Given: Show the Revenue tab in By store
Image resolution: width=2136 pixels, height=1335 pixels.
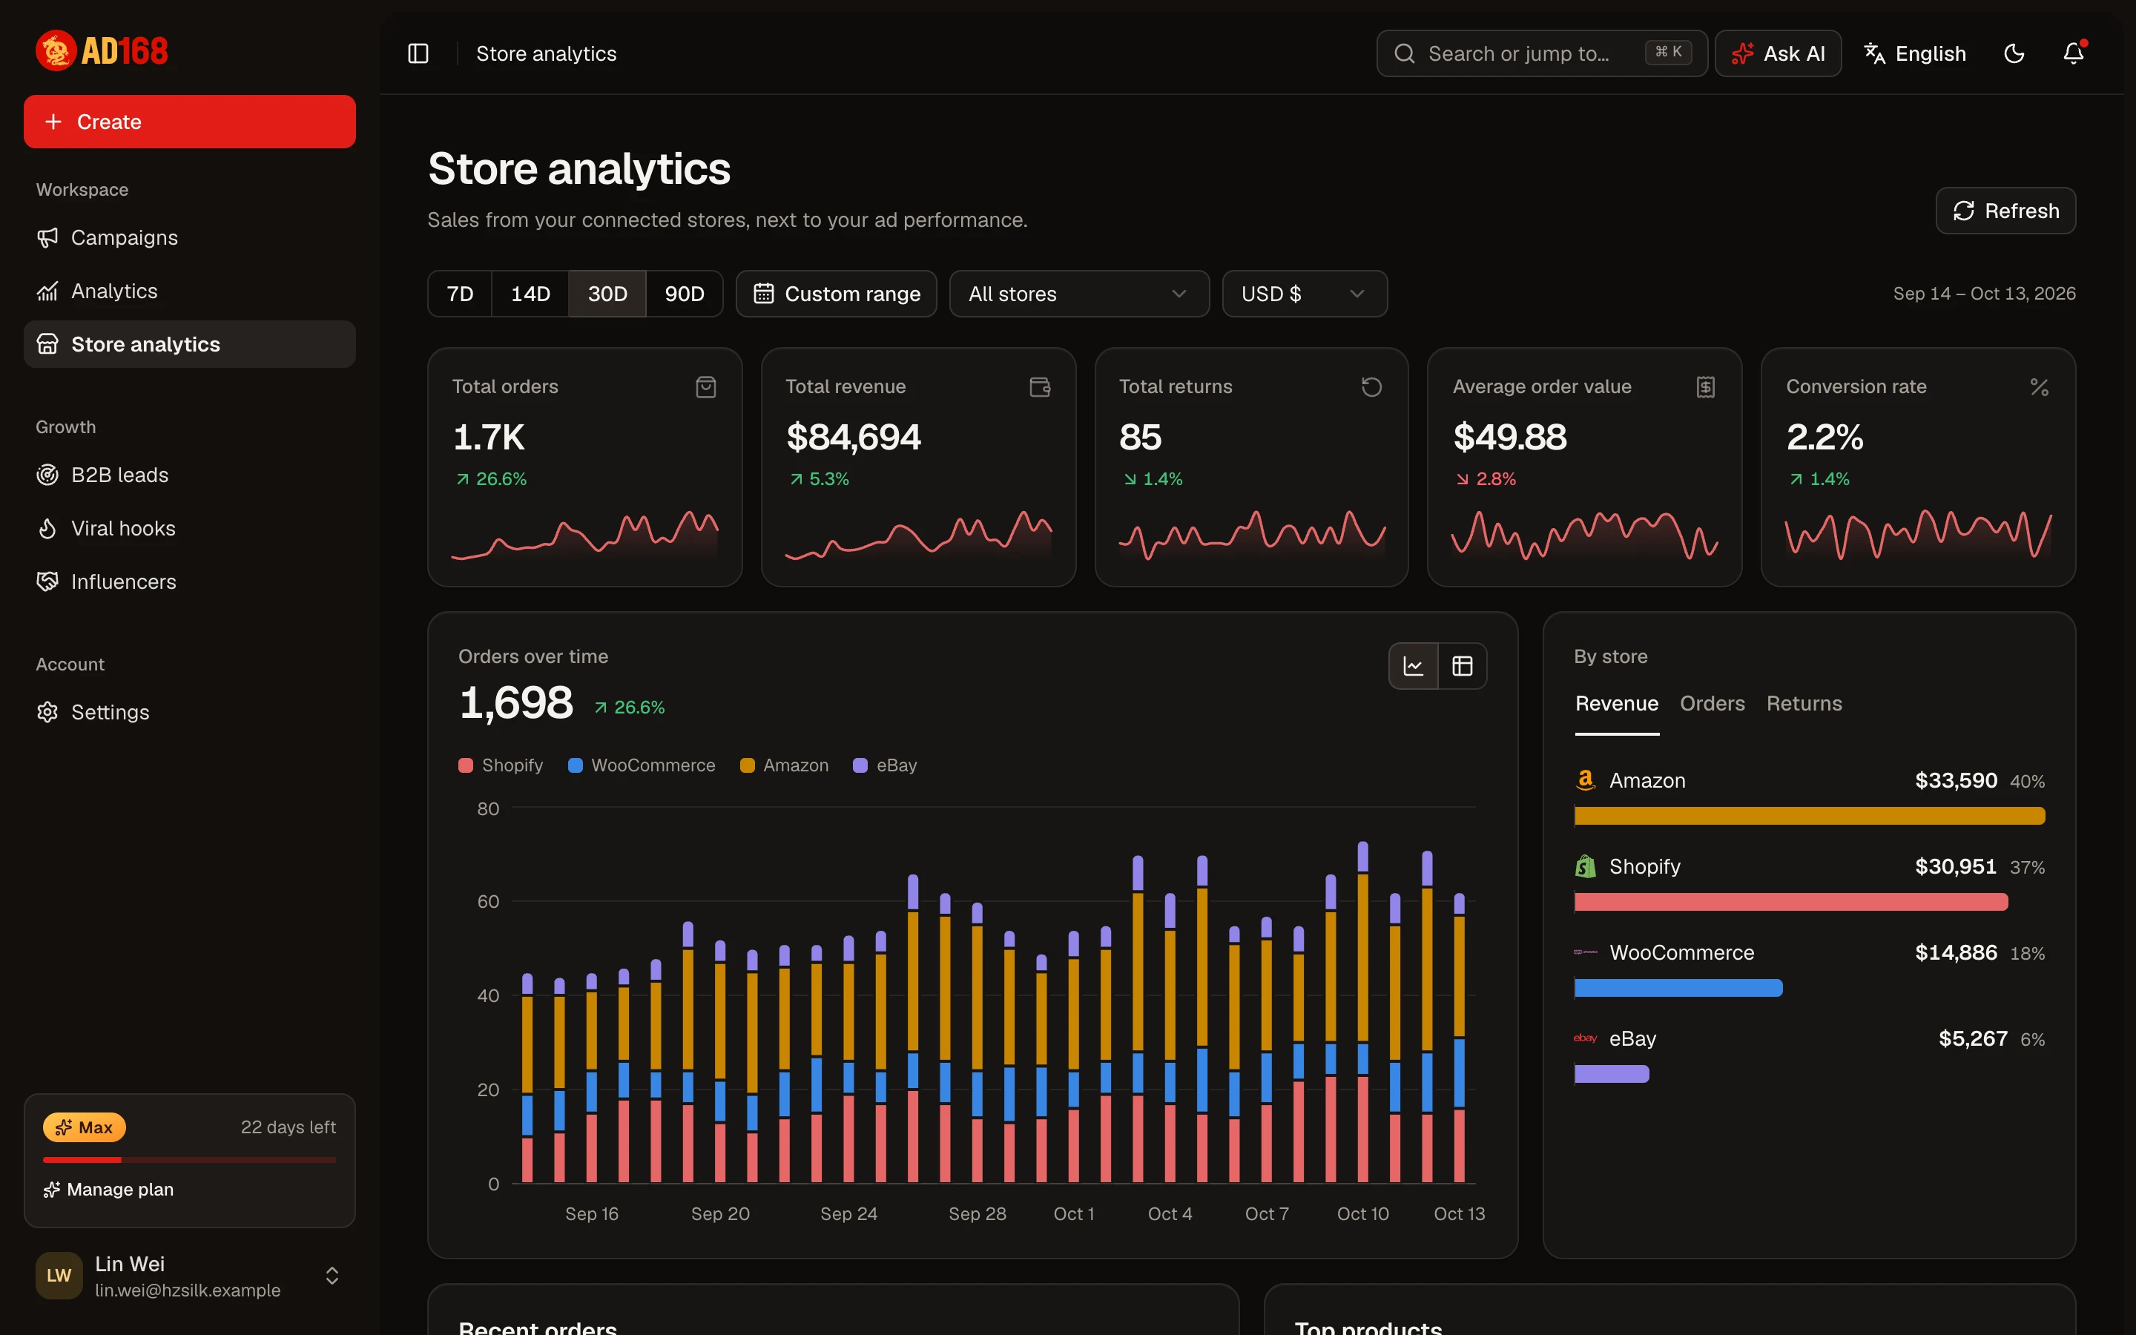Looking at the screenshot, I should click(1617, 704).
